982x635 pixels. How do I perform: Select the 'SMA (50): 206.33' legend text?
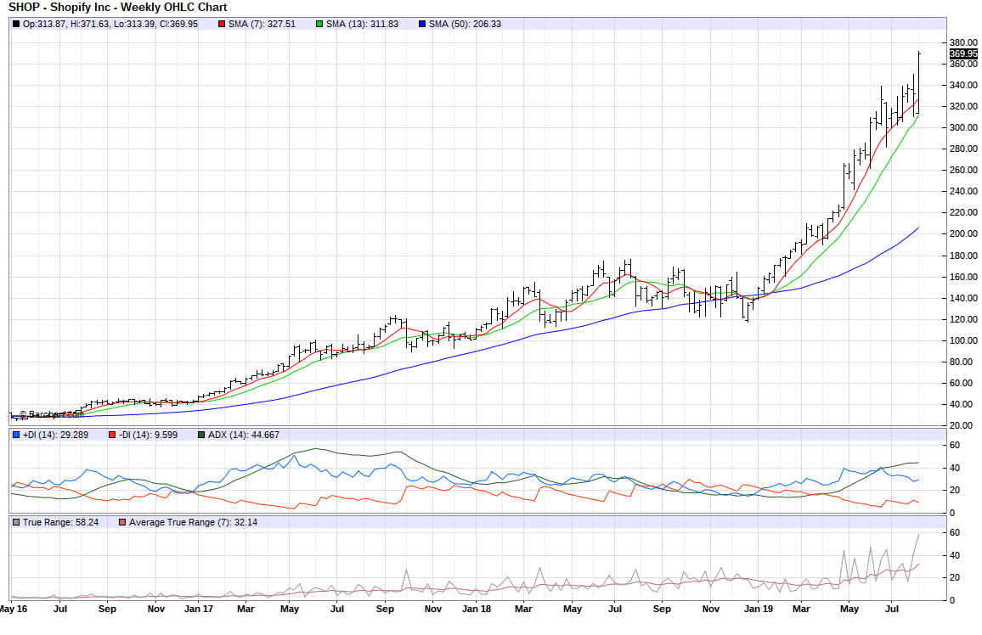[x=465, y=25]
